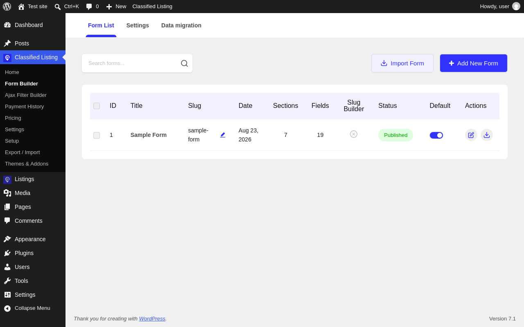Screen dimensions: 524x327
Task: Click the edit form action icon
Action: click(x=471, y=135)
